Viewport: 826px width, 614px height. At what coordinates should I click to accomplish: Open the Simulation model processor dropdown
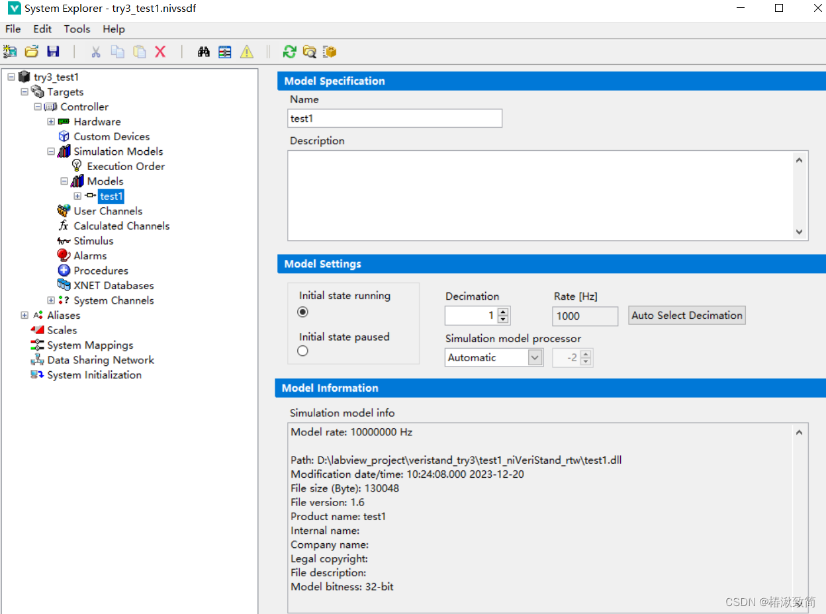535,357
